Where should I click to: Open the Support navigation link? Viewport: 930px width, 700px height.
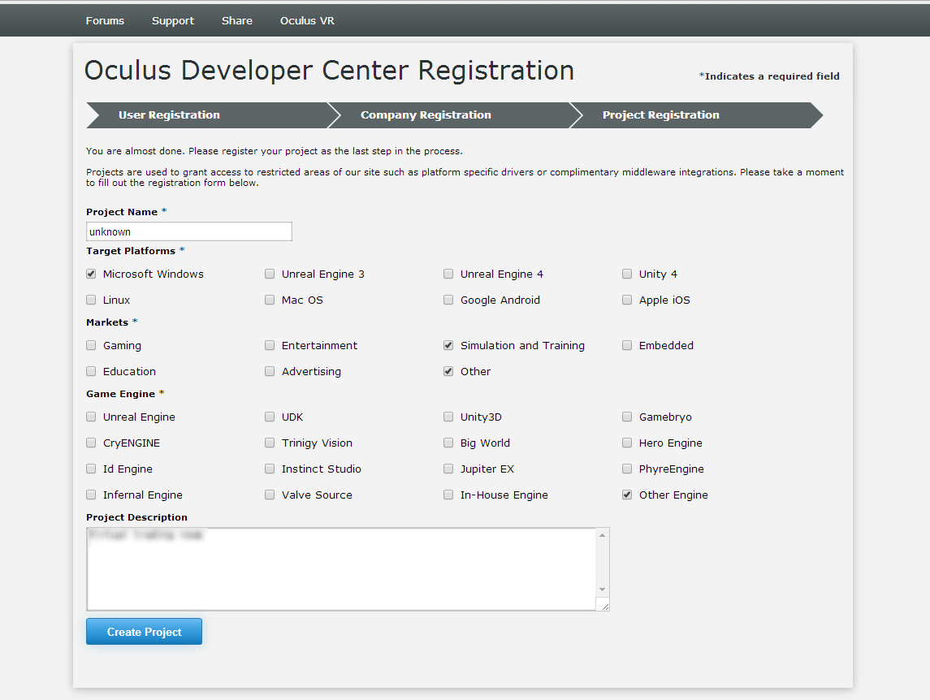tap(172, 21)
